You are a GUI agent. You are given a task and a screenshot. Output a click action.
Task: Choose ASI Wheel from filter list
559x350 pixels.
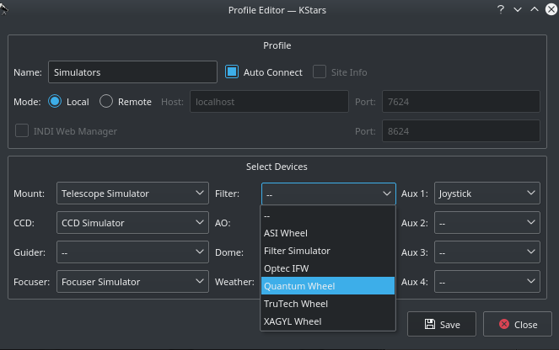tap(328, 233)
